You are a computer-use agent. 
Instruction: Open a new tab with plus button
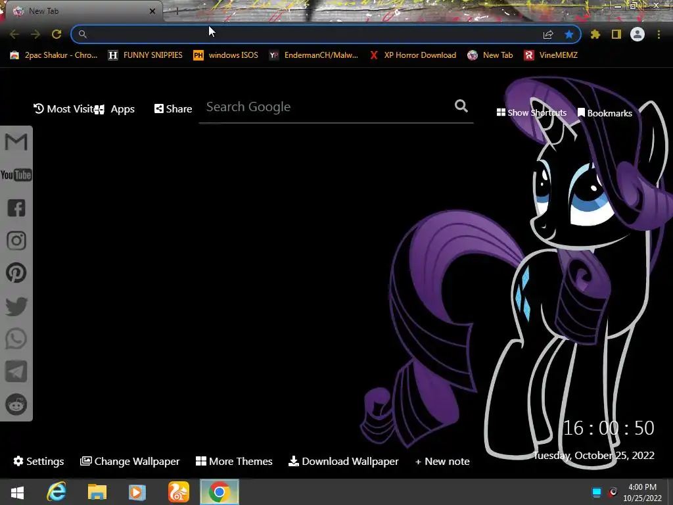tap(176, 11)
